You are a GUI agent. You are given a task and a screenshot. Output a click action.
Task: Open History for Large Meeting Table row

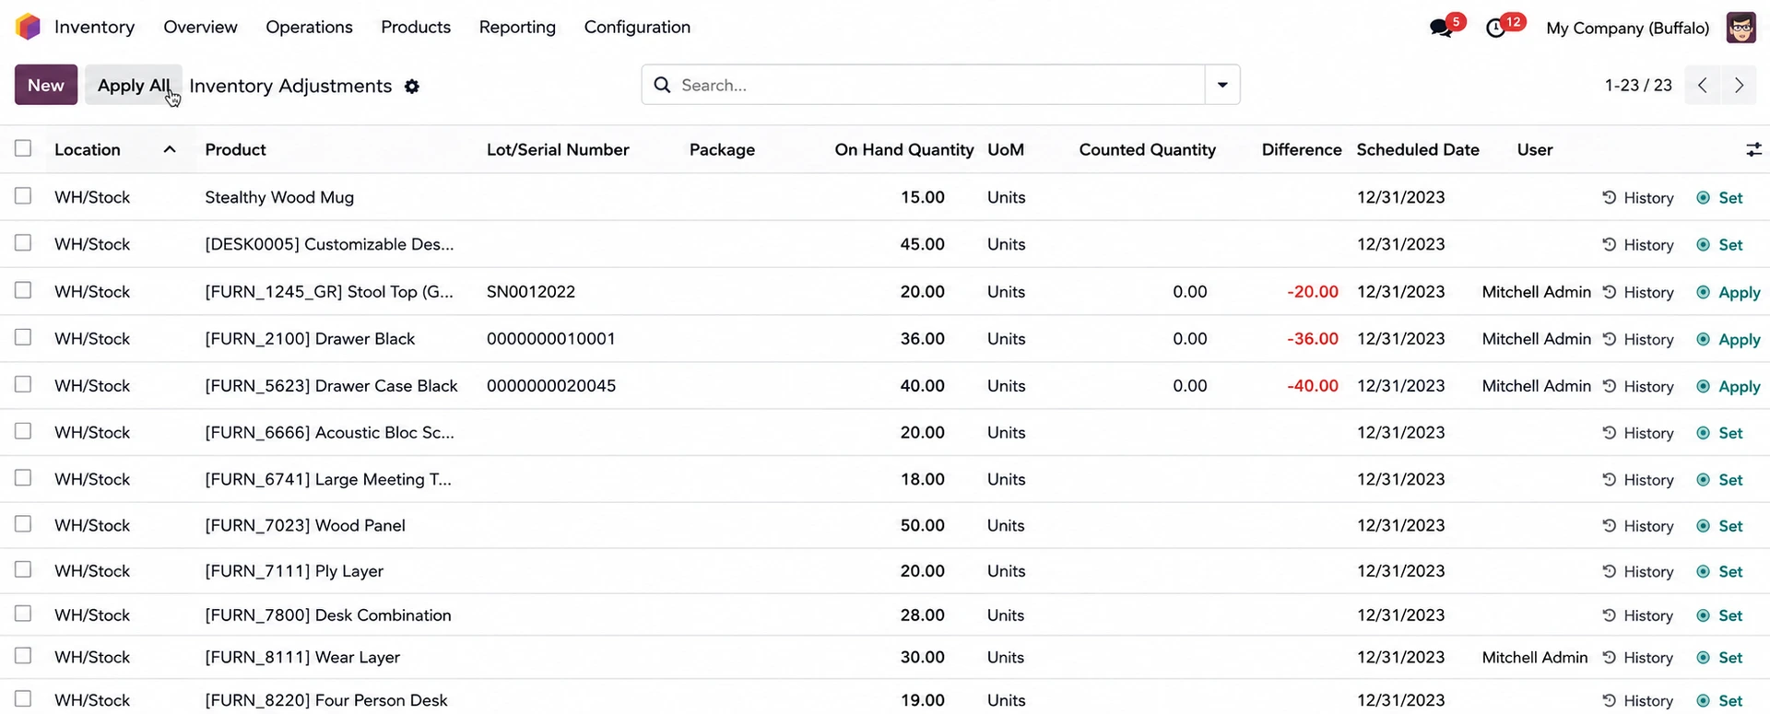(1638, 480)
